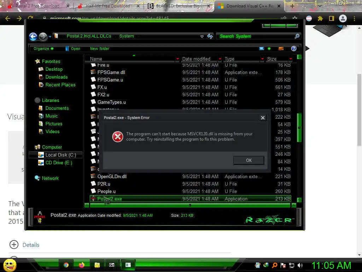
Task: Open Explorer help with the question mark icon
Action: click(294, 49)
